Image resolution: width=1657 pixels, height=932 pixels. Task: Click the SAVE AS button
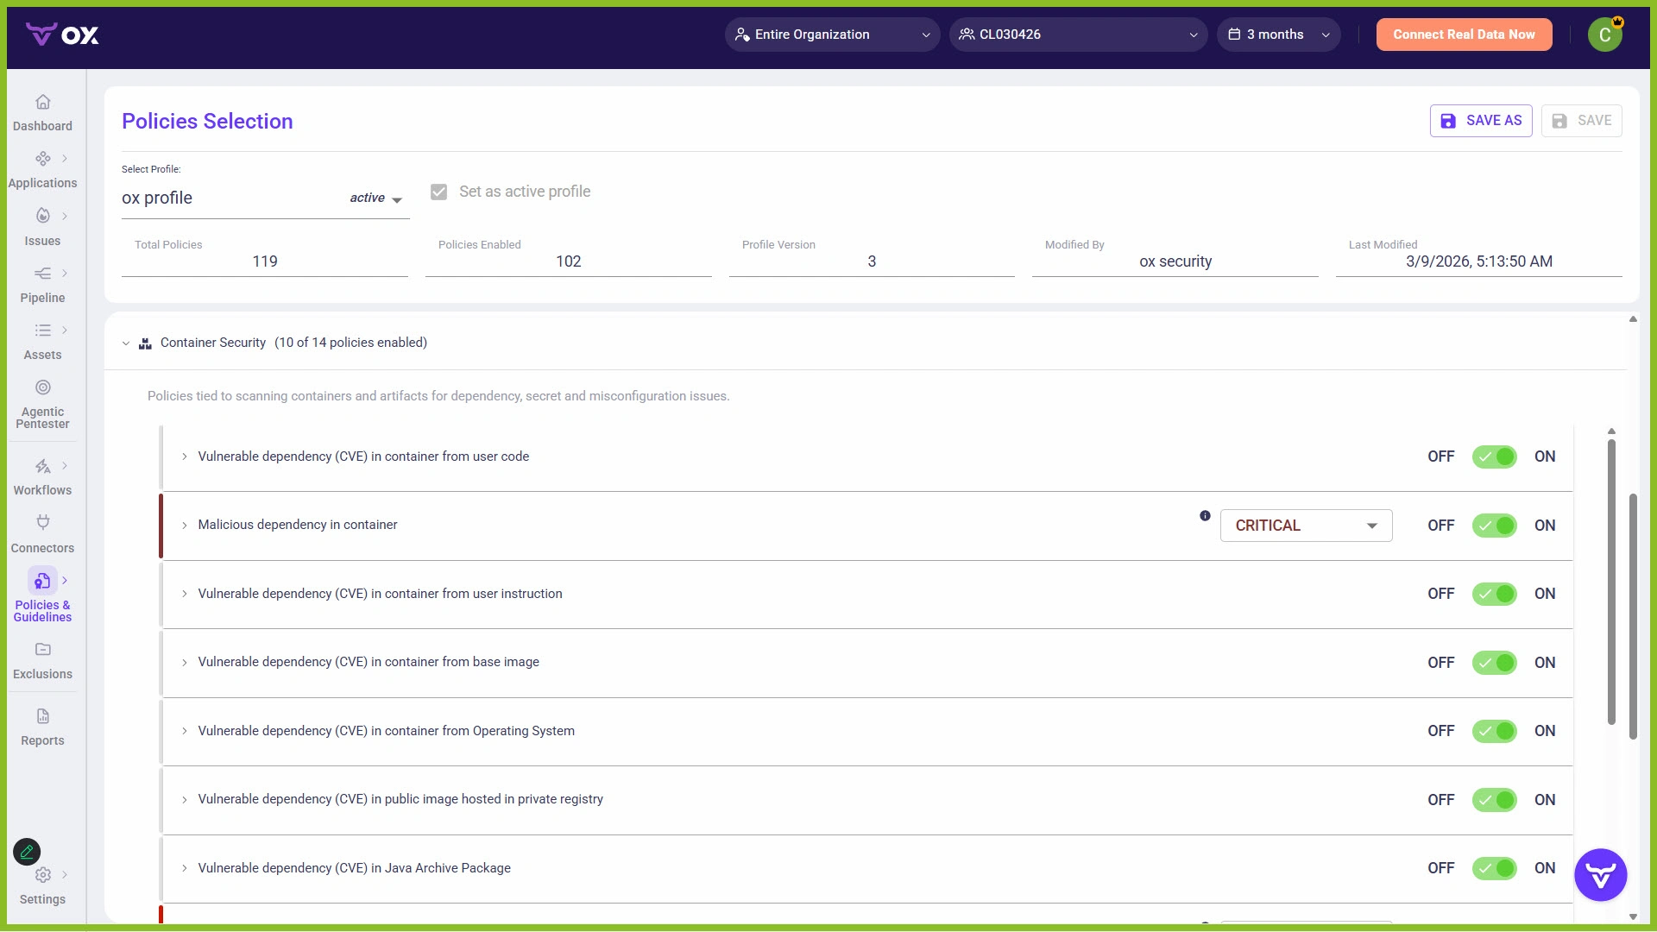tap(1480, 121)
